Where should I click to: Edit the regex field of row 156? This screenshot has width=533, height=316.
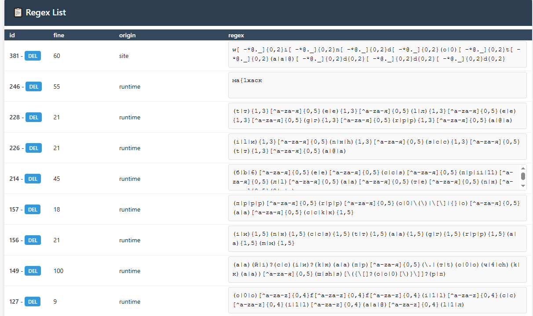point(377,239)
